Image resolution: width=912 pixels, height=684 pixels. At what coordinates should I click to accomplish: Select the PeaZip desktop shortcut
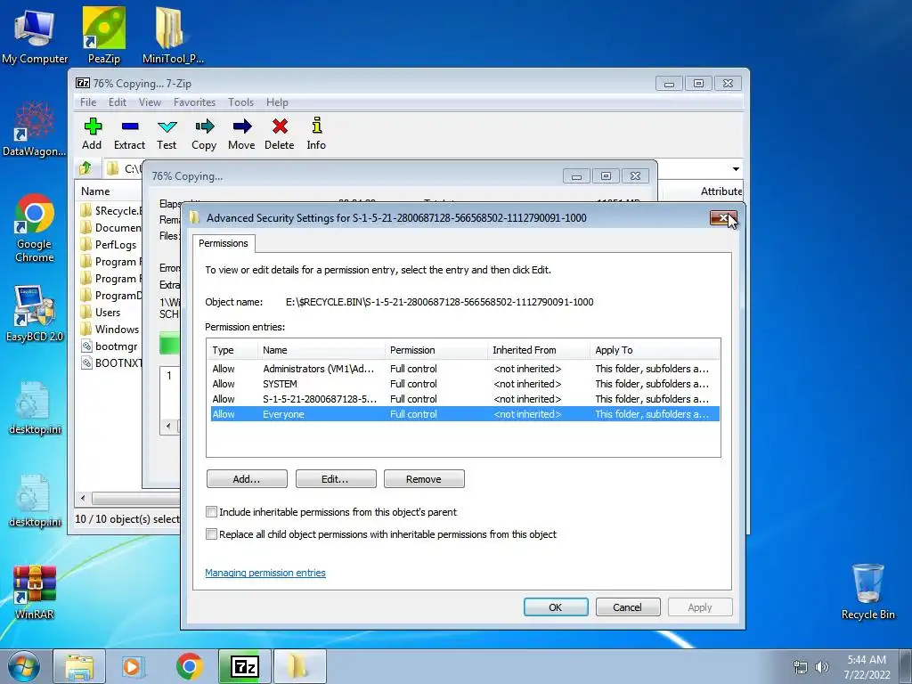[x=104, y=36]
